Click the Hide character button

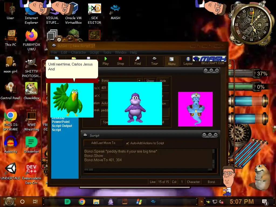coord(163,80)
